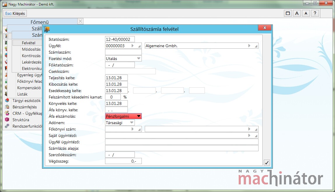Open the CRM - Ügyfélkapcsolat menu icon
Screen dimensions: 335x192
7,113
